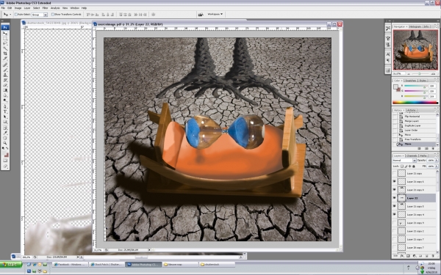Viewport: 441px width, 275px height.
Task: Open the Color panel flyout menu
Action: coord(436,81)
